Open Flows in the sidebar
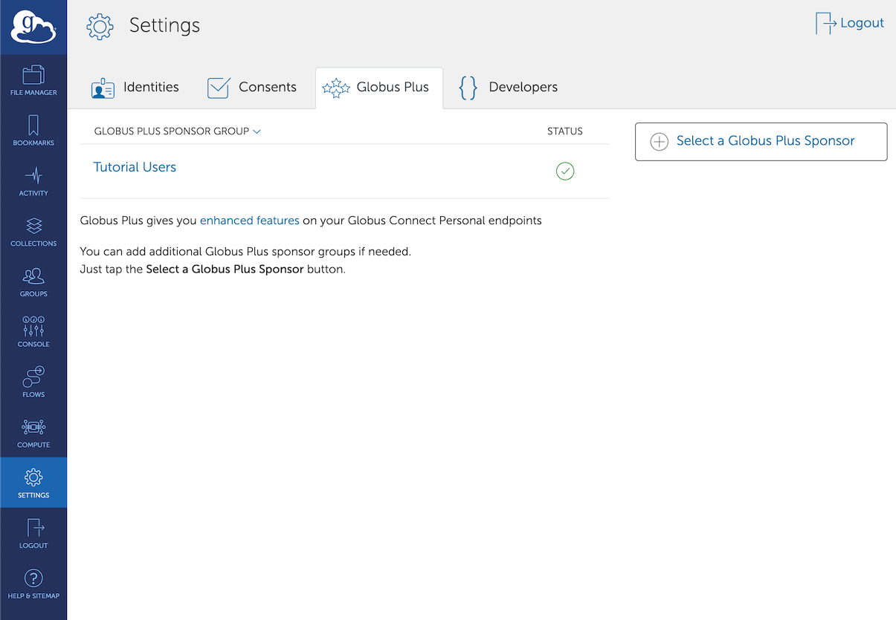 tap(33, 382)
